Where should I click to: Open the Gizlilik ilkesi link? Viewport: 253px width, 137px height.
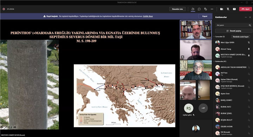coord(148,16)
